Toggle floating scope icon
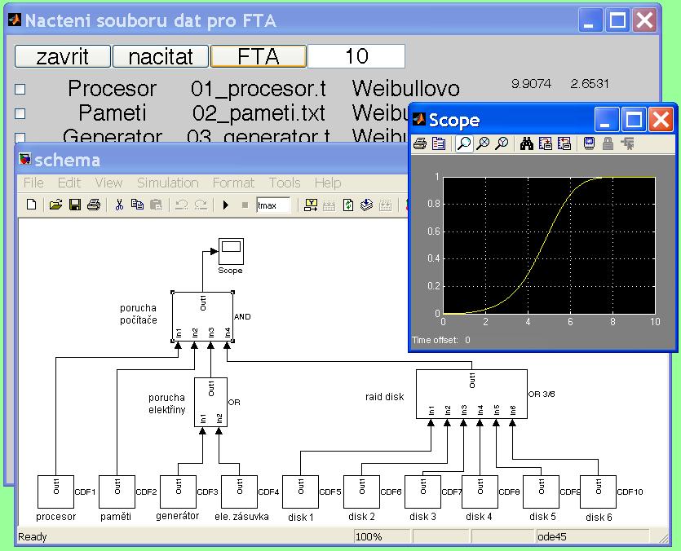 pos(589,143)
